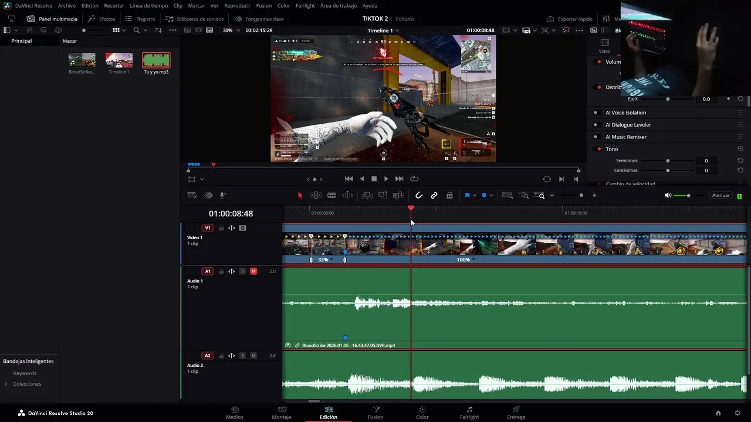Click the detail zoom icon
This screenshot has height=422, width=751.
(x=525, y=195)
